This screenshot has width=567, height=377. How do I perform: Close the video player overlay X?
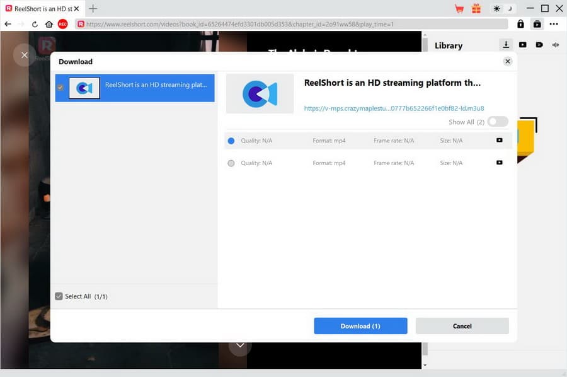(x=24, y=55)
